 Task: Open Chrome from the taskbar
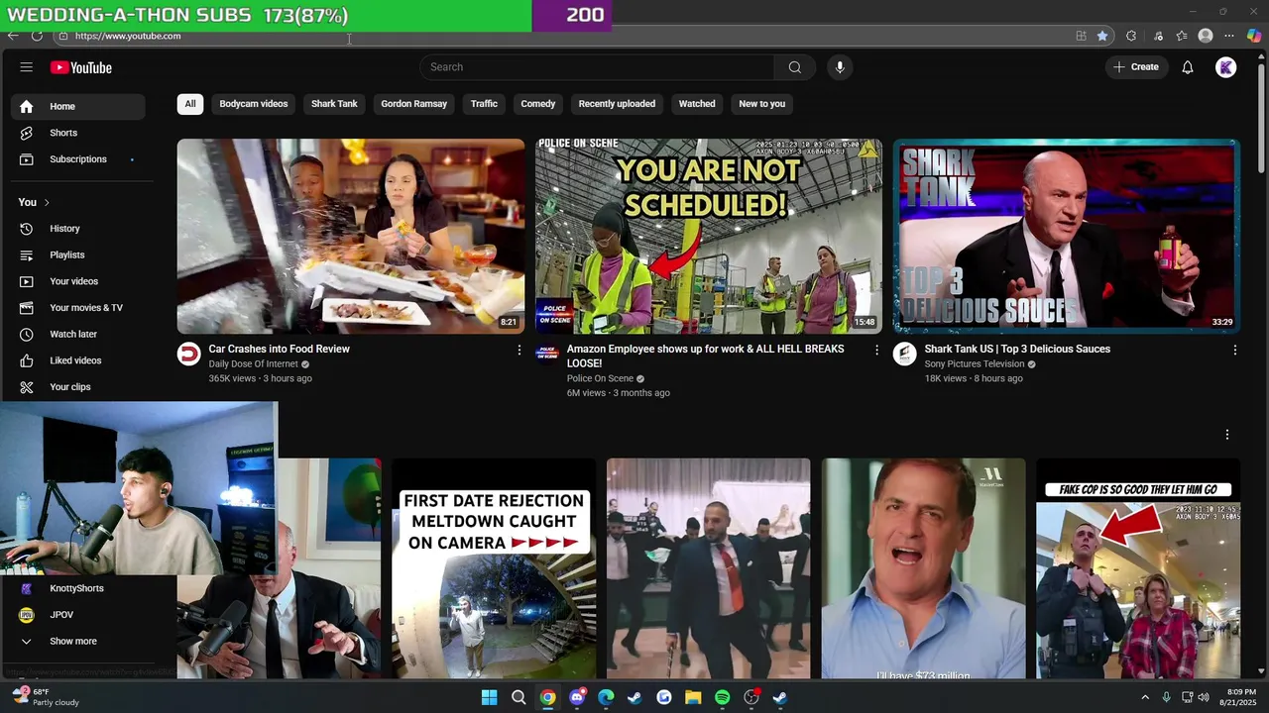547,697
